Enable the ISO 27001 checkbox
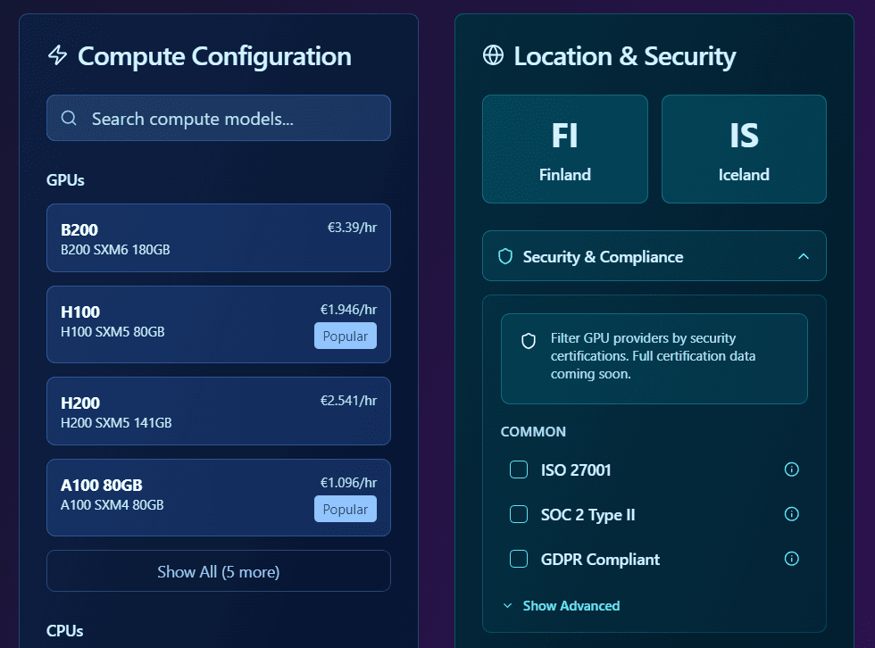Image resolution: width=875 pixels, height=648 pixels. [x=519, y=469]
